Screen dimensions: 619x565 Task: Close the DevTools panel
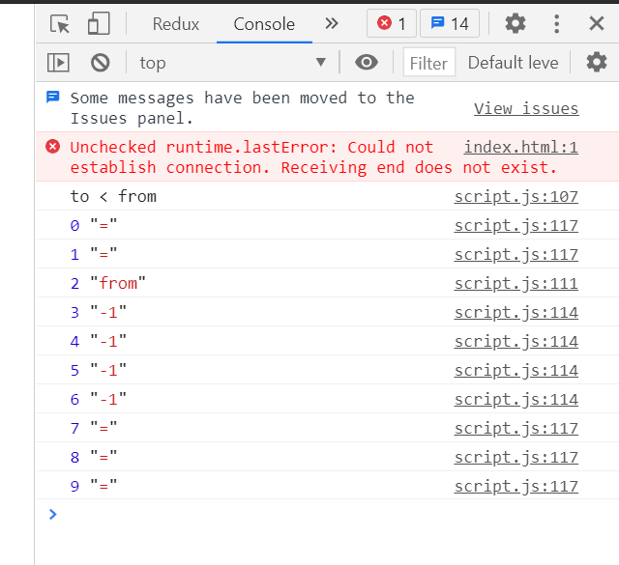tap(597, 23)
